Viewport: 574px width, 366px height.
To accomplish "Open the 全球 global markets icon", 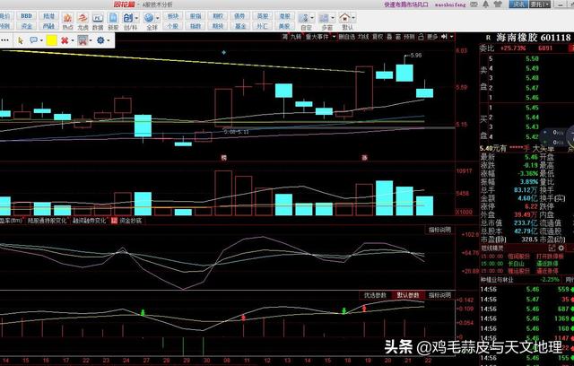I will [x=149, y=18].
